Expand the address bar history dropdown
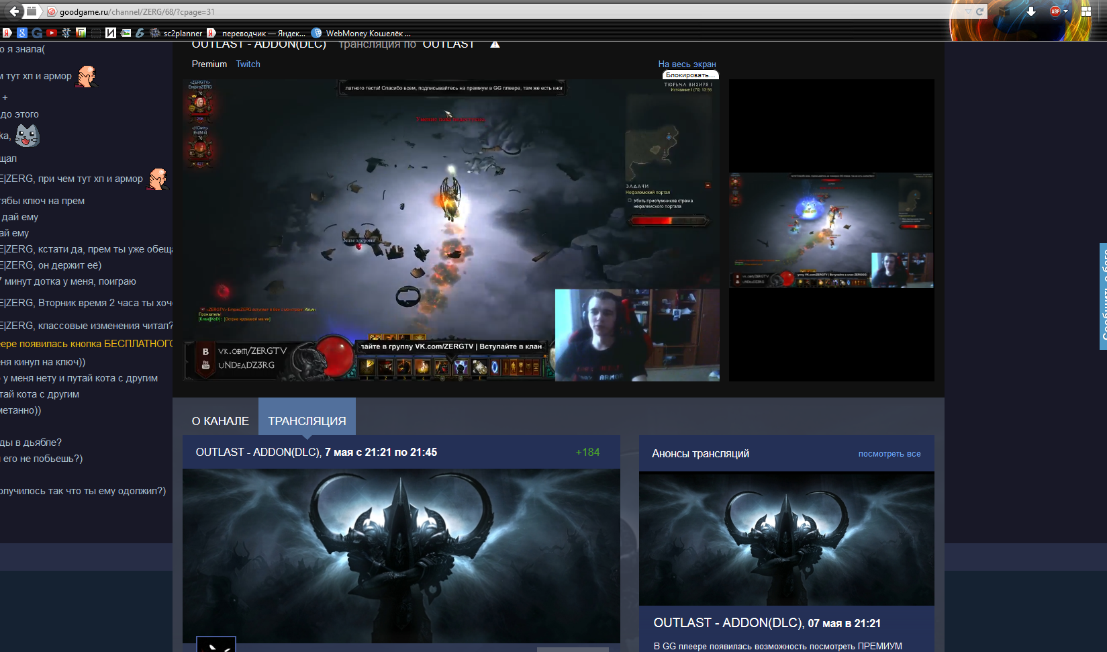 click(968, 11)
